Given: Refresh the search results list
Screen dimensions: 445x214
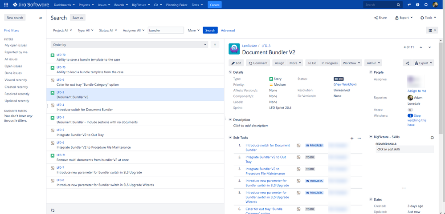Looking at the screenshot, I should [x=53, y=210].
